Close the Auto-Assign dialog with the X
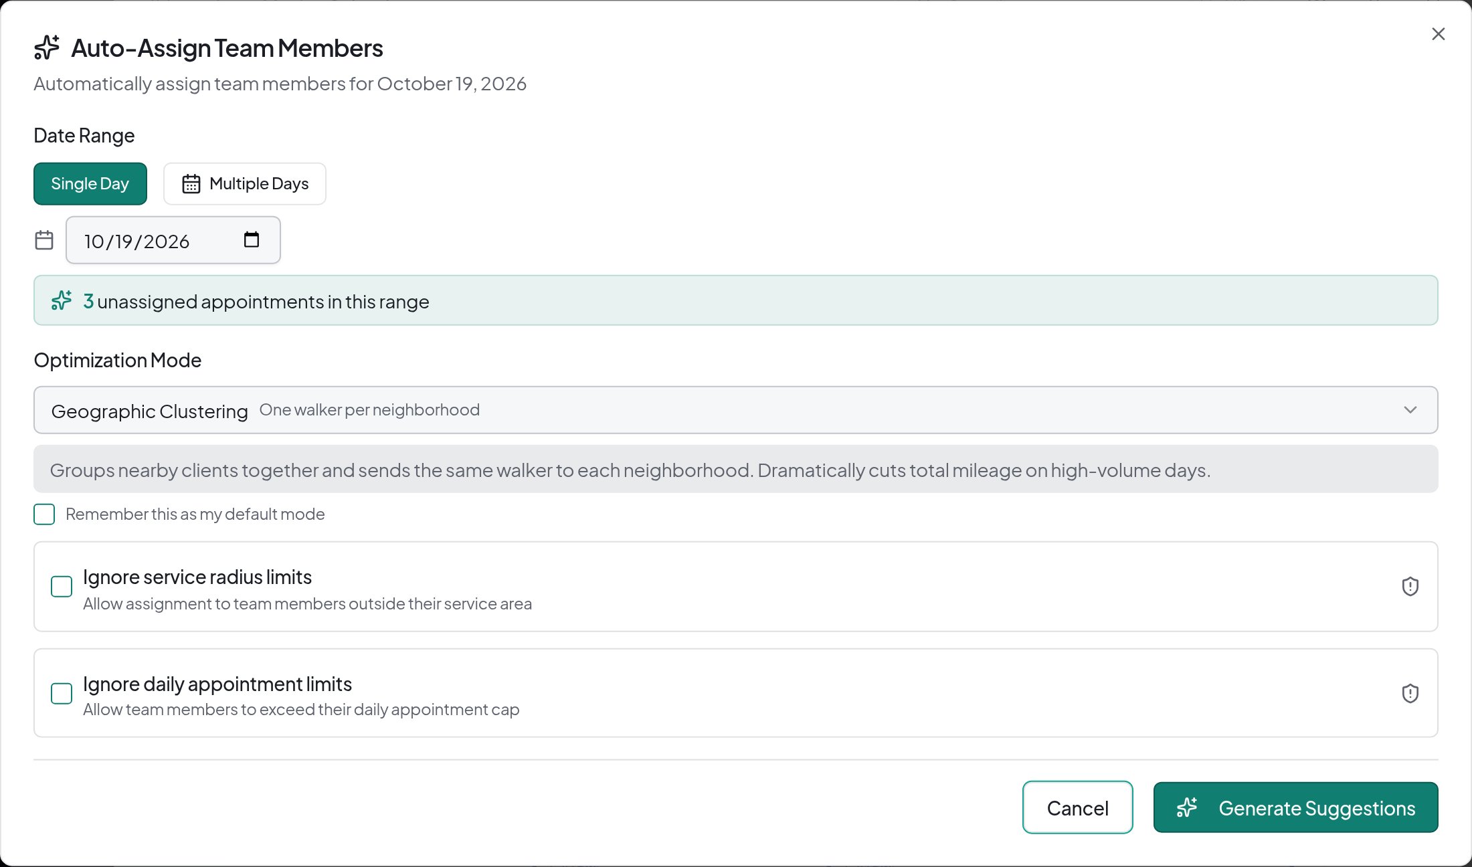Viewport: 1472px width, 867px height. click(1438, 34)
